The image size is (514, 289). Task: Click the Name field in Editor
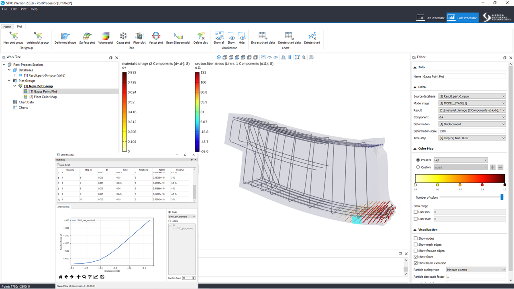464,76
